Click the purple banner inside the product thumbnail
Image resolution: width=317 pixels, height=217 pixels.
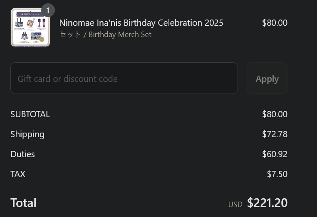coord(30,14)
